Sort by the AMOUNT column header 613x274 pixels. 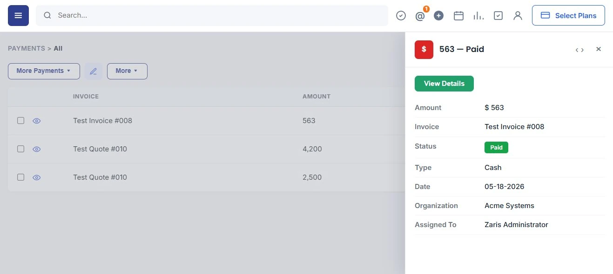(317, 97)
